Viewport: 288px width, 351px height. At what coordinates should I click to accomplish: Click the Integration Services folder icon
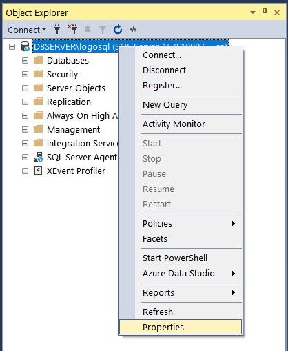pos(38,143)
